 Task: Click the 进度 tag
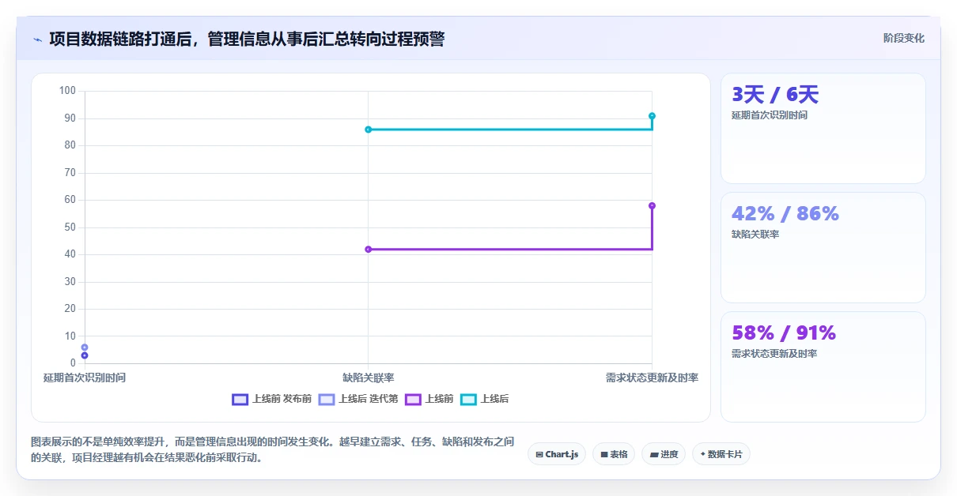(664, 454)
